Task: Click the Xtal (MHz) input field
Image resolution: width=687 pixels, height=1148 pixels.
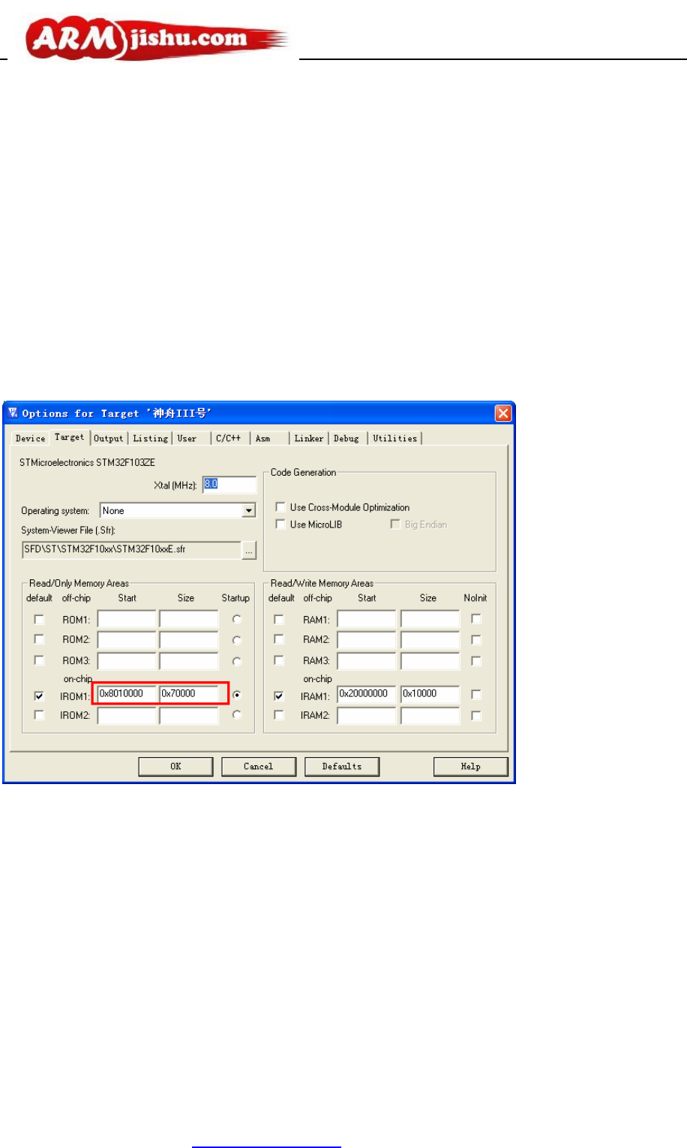Action: pyautogui.click(x=229, y=485)
